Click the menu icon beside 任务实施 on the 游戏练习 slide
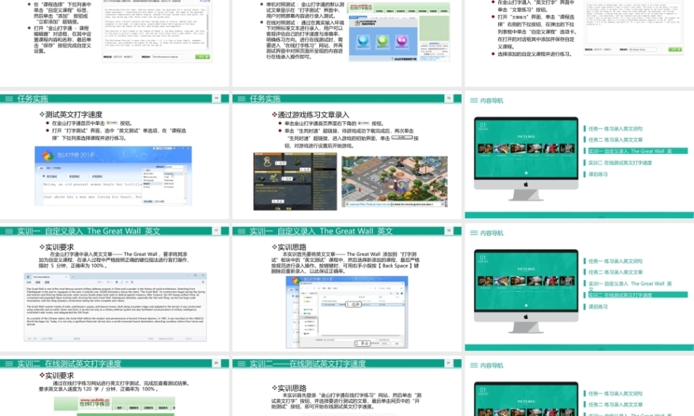The height and width of the screenshot is (416, 694). pos(242,99)
